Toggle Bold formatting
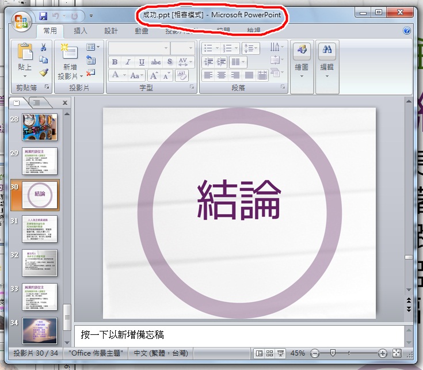Image resolution: width=423 pixels, height=370 pixels. coord(115,62)
